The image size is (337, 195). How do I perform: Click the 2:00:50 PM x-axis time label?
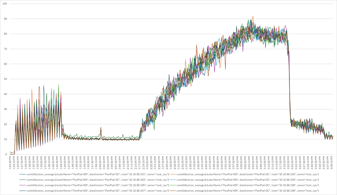(x=100, y=163)
